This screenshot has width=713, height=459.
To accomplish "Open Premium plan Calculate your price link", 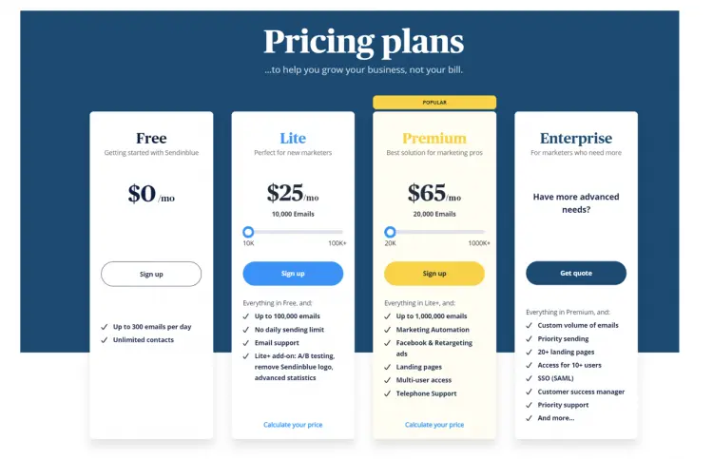I will [434, 425].
